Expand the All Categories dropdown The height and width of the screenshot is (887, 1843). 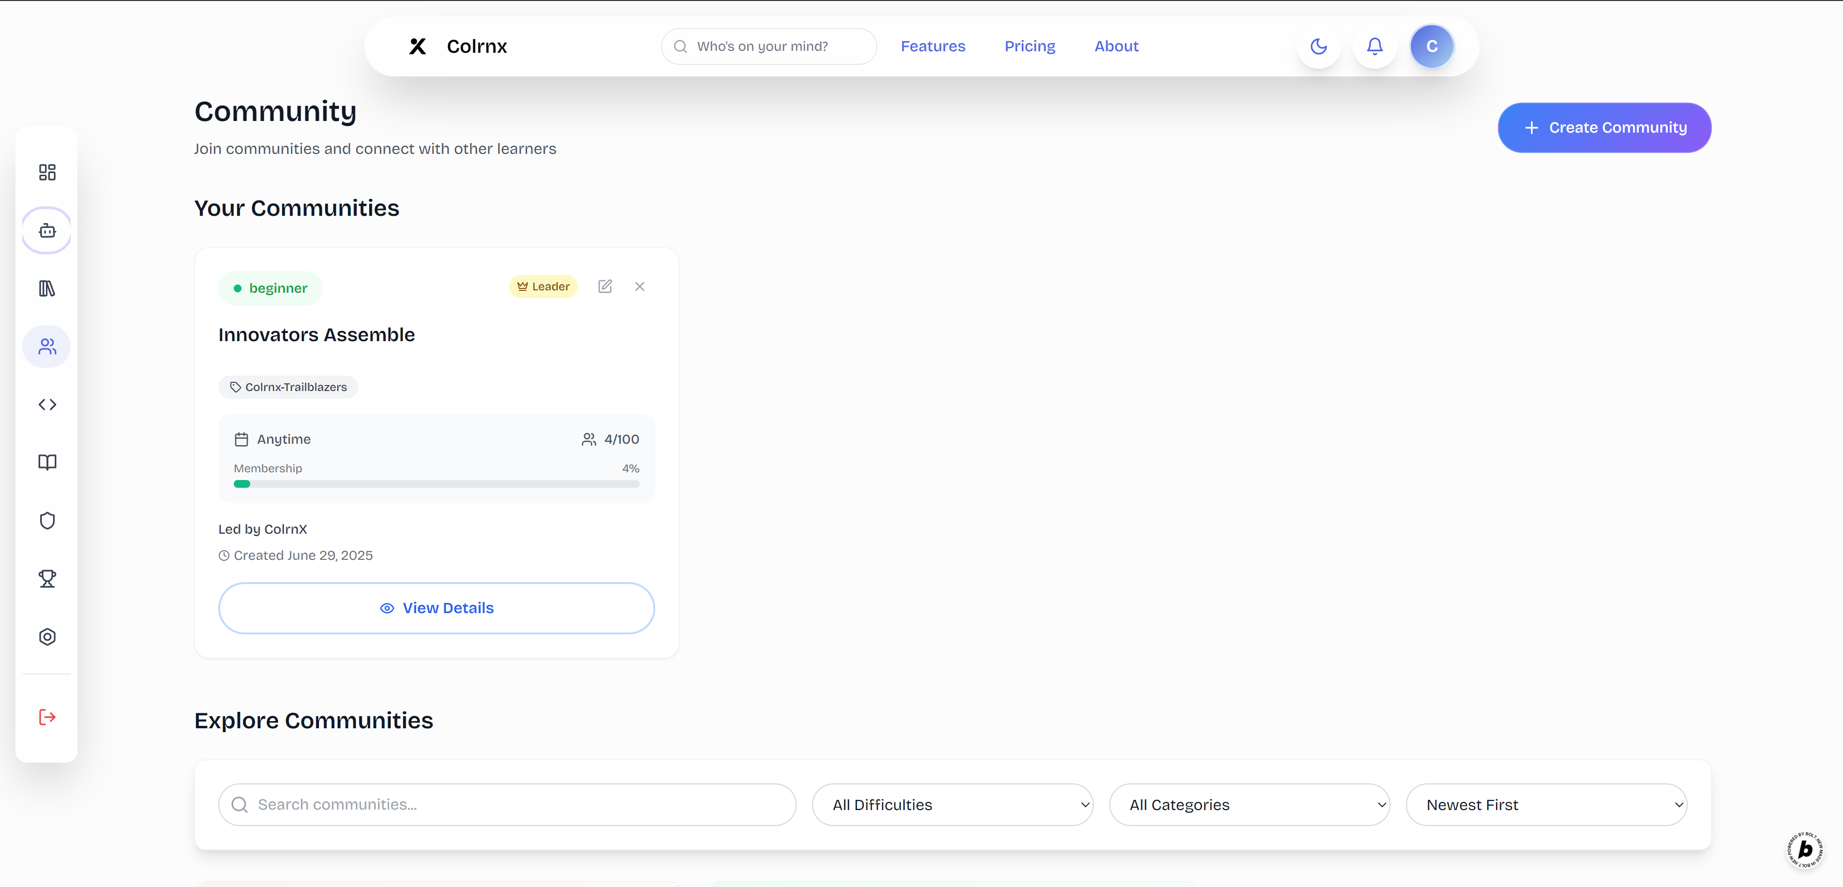[1249, 805]
